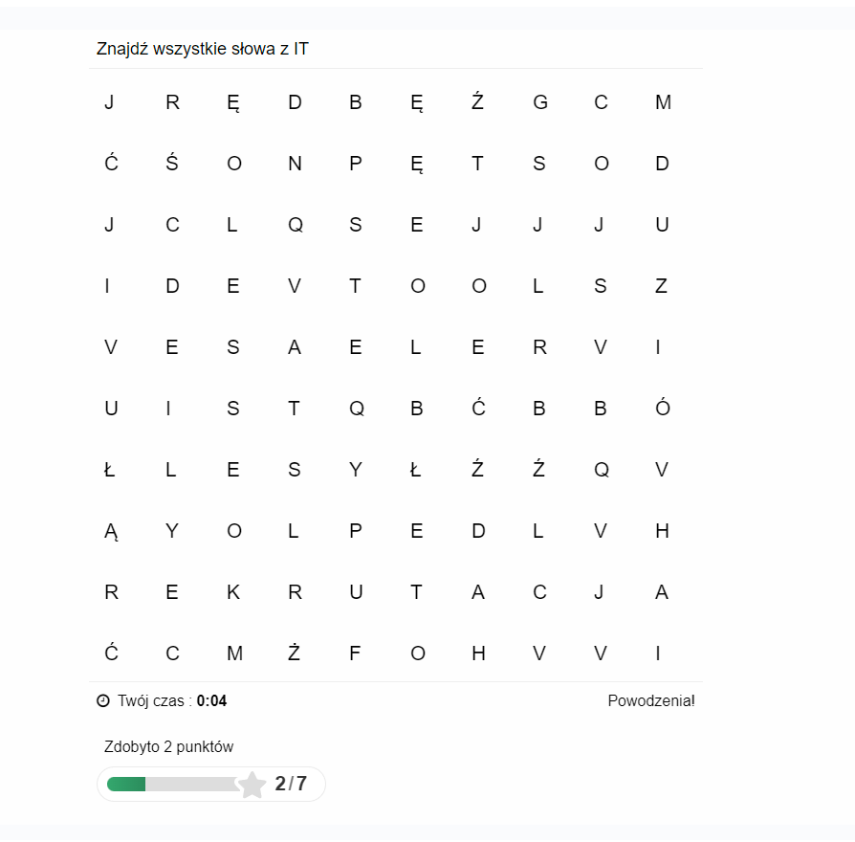Click the letter Ś in the puzzle
The image size is (855, 842).
tap(172, 162)
